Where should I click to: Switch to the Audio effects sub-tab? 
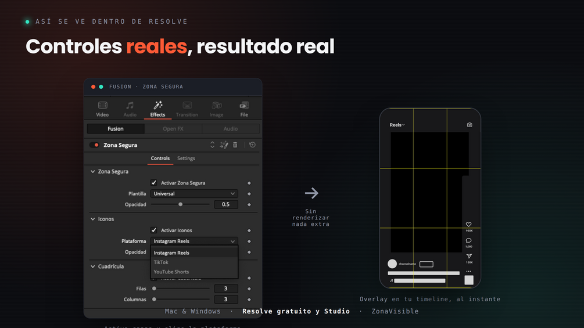pyautogui.click(x=231, y=129)
